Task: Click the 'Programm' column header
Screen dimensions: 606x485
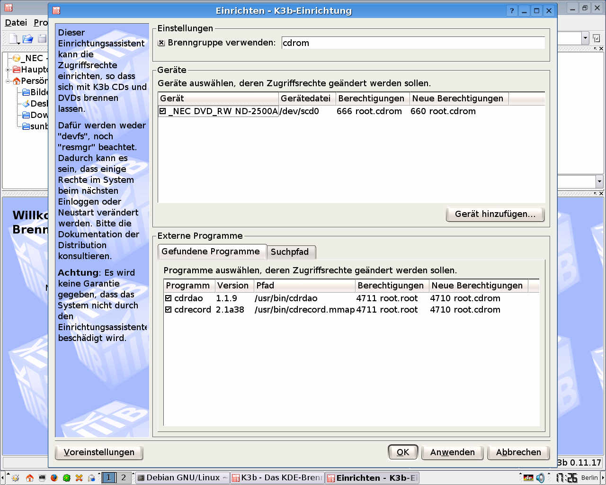Action: point(189,286)
